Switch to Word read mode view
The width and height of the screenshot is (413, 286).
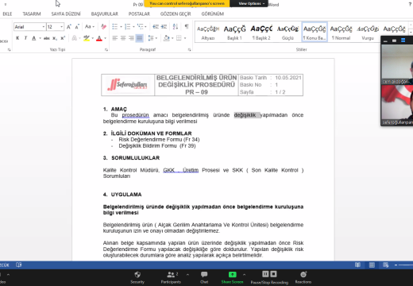click(x=357, y=265)
